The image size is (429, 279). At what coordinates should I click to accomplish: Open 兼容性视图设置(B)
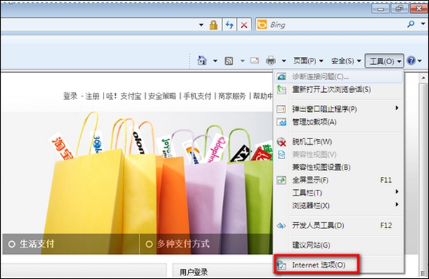338,167
